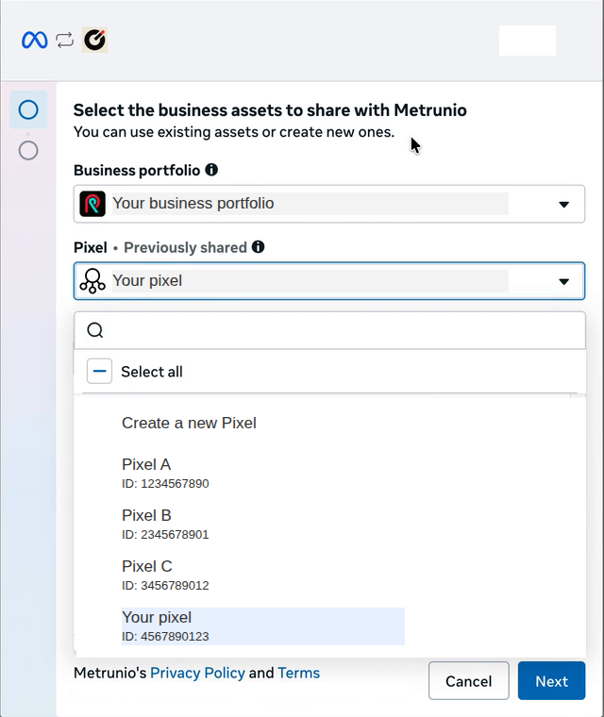Select the first step circle in sidebar
The image size is (604, 717).
(x=28, y=109)
